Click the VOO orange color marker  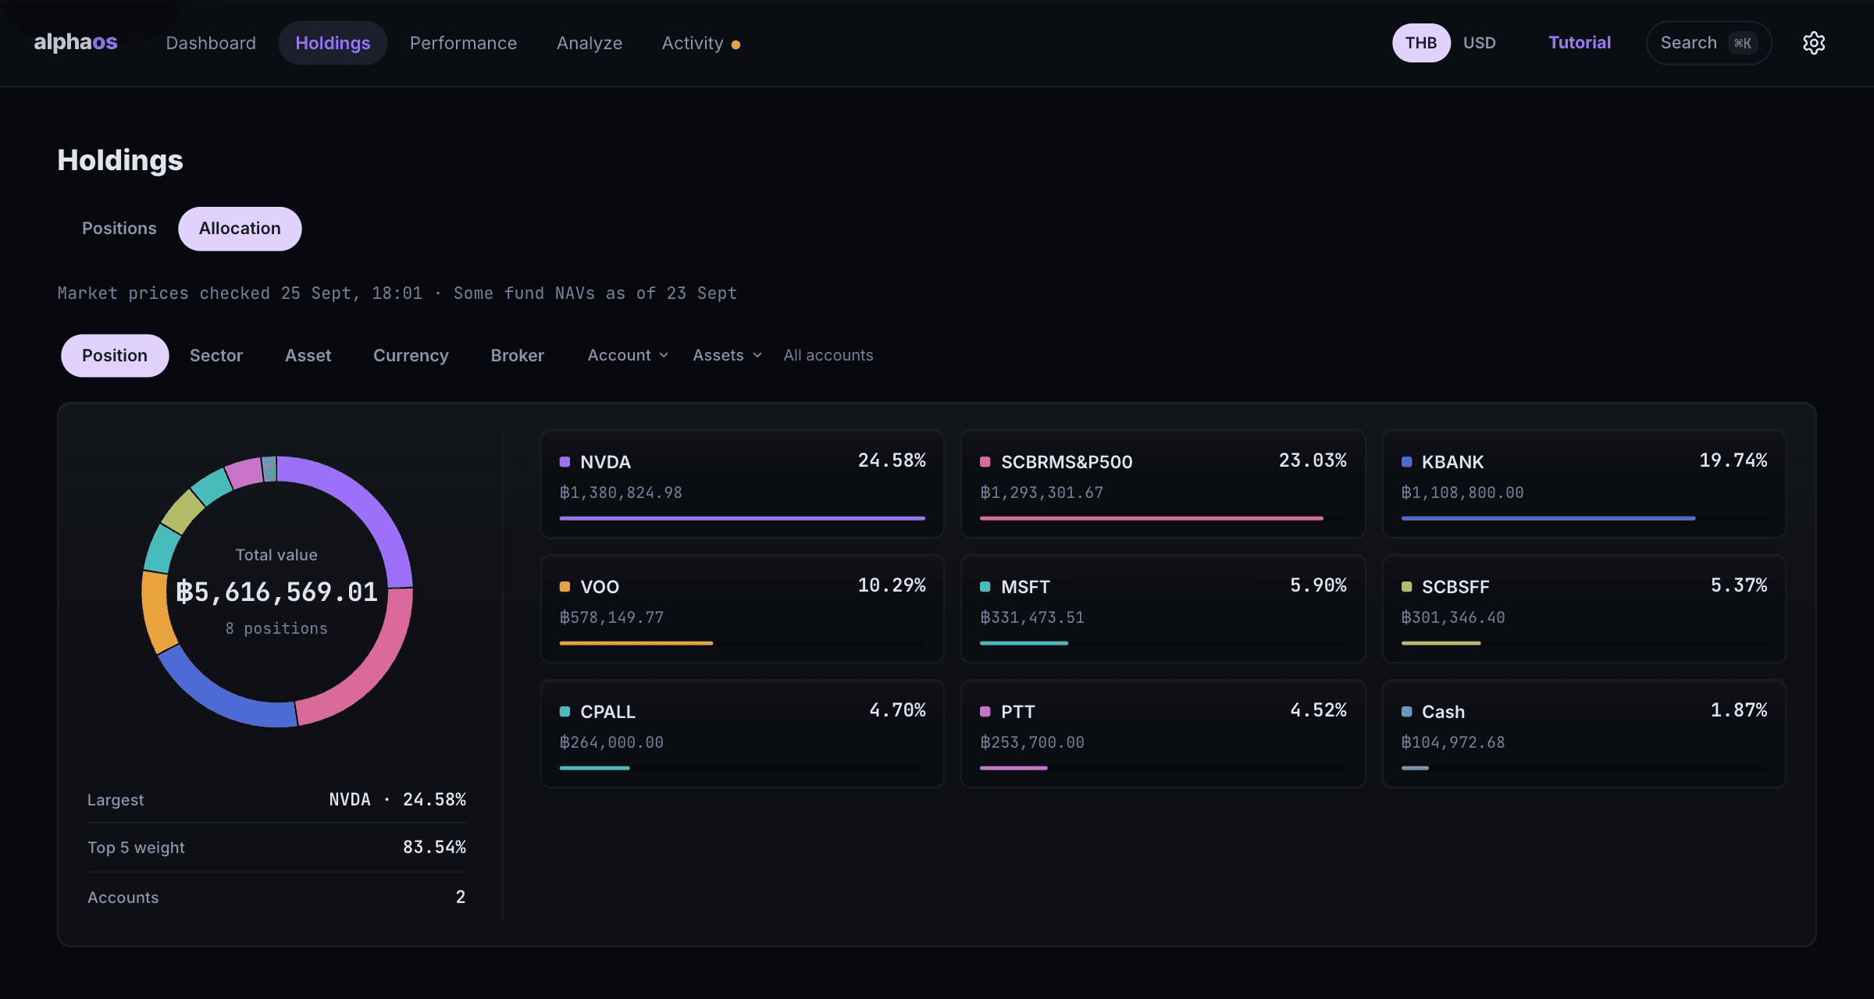tap(565, 587)
